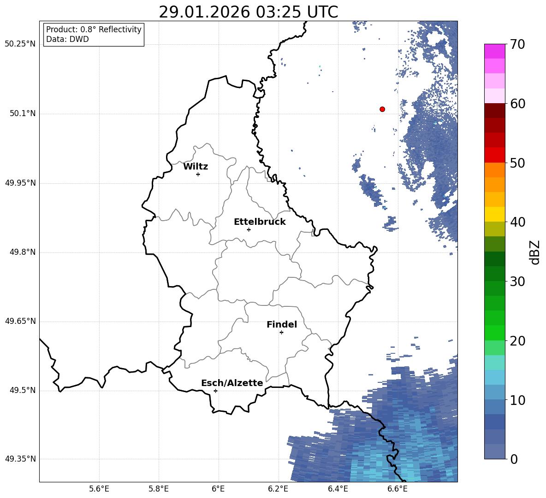Click the colorbar tick label 30
The width and height of the screenshot is (546, 498).
click(x=517, y=281)
